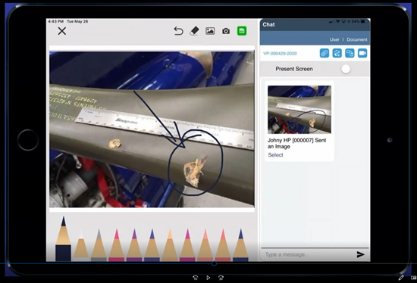Save the annotated image with green icon
This screenshot has width=417, height=283.
242,31
